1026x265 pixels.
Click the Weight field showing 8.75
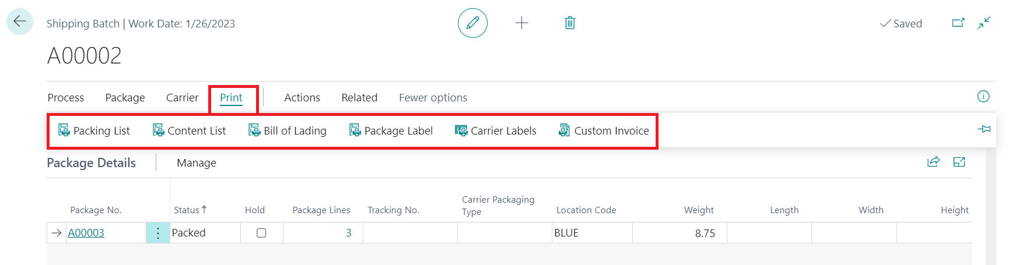pyautogui.click(x=680, y=233)
